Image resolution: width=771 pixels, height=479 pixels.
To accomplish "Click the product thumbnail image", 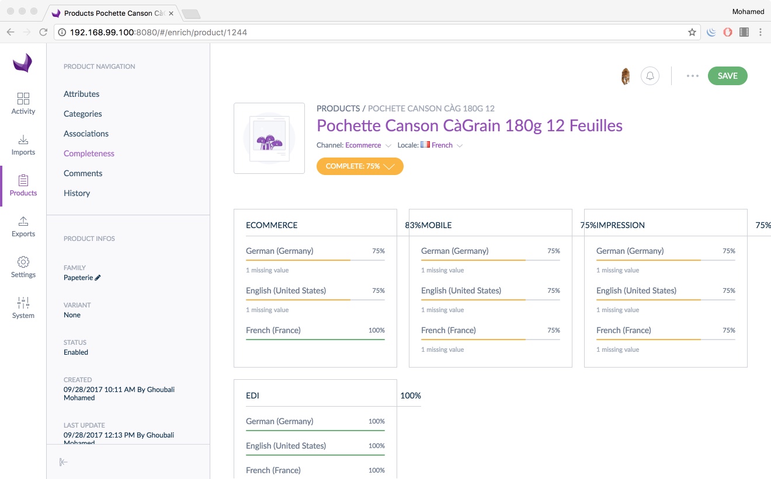I will [x=269, y=138].
